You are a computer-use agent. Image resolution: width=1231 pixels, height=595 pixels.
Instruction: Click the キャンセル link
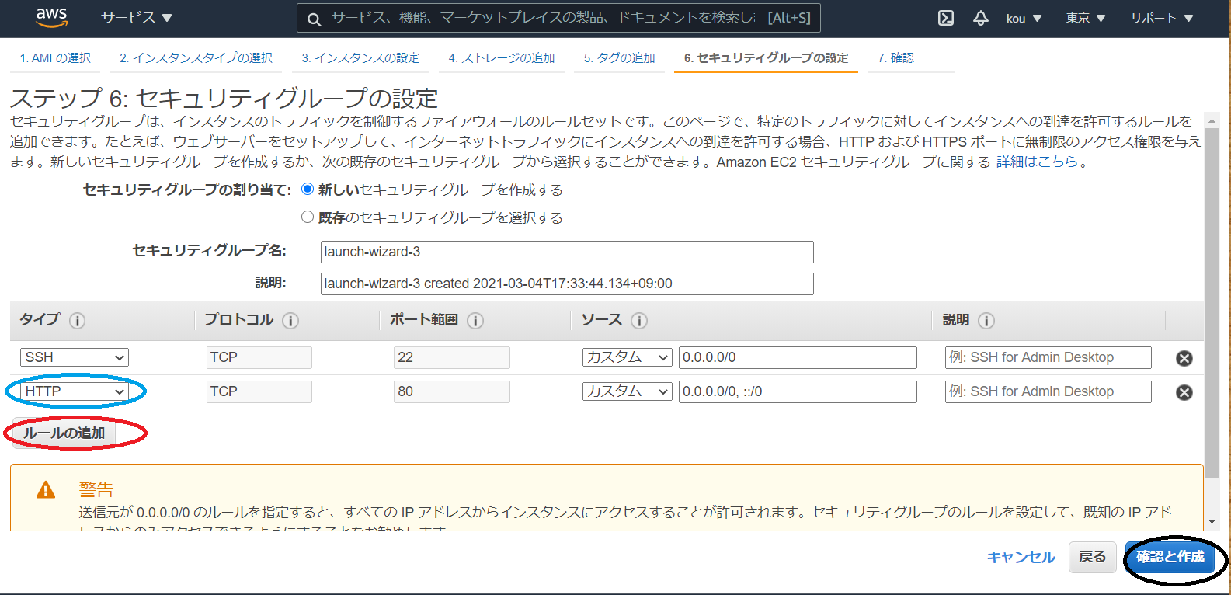1021,557
